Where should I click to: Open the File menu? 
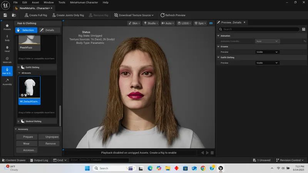(15, 3)
